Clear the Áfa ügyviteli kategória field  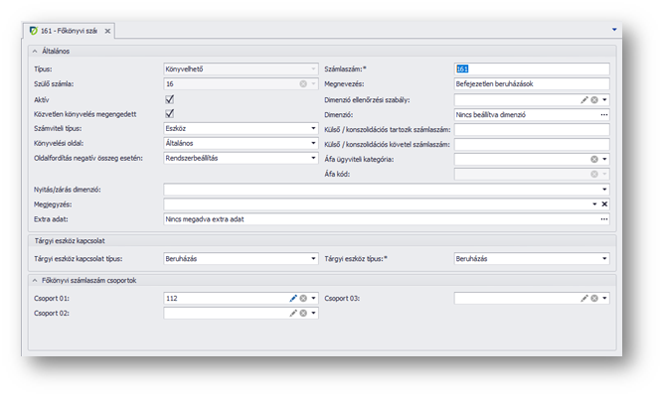pyautogui.click(x=593, y=159)
